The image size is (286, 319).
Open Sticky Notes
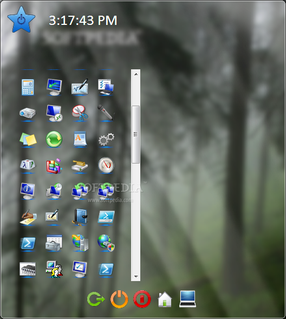click(28, 139)
